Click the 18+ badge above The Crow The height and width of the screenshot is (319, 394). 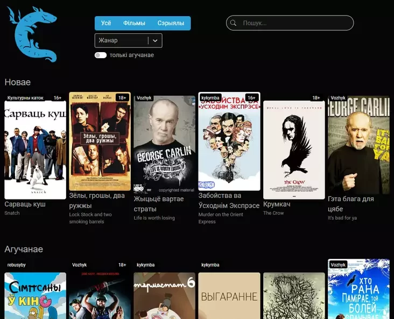click(316, 98)
